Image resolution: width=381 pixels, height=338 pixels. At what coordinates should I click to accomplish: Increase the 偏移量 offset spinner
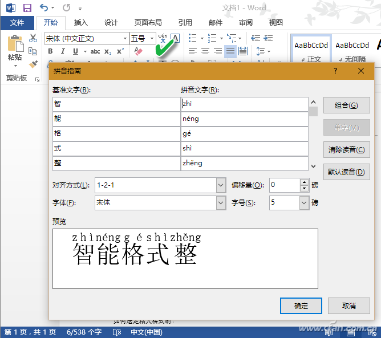304,182
